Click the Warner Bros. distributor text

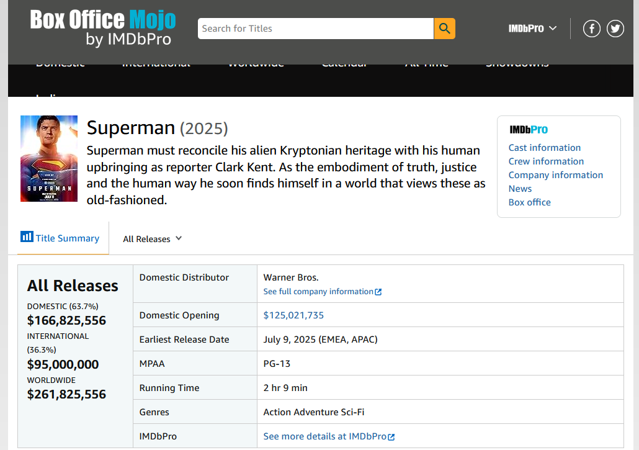pos(291,277)
